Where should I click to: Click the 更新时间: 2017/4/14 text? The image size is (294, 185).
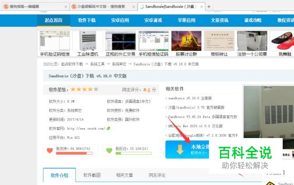click(x=66, y=120)
